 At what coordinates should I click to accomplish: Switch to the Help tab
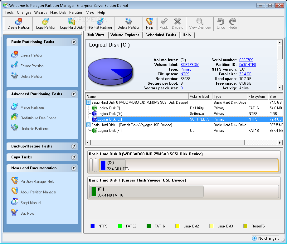tap(187, 35)
